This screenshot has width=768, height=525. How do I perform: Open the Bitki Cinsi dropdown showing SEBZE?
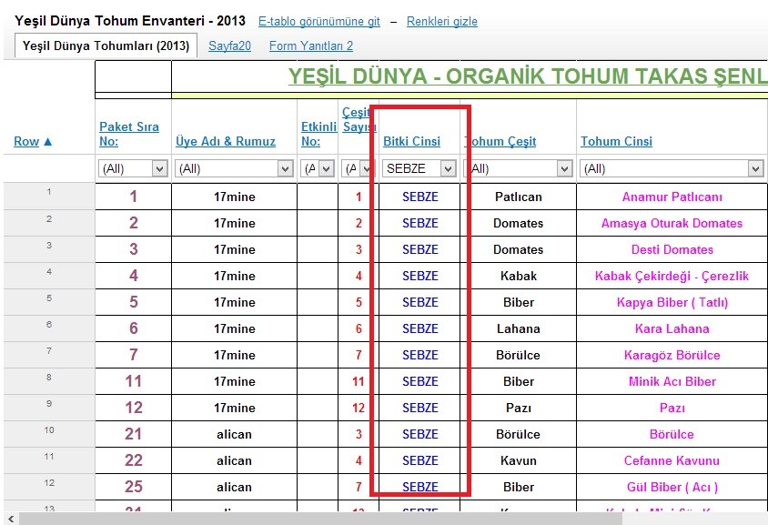pos(419,168)
